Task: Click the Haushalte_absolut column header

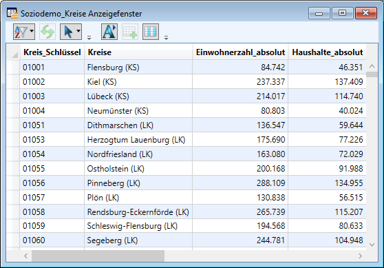Action: pos(328,52)
